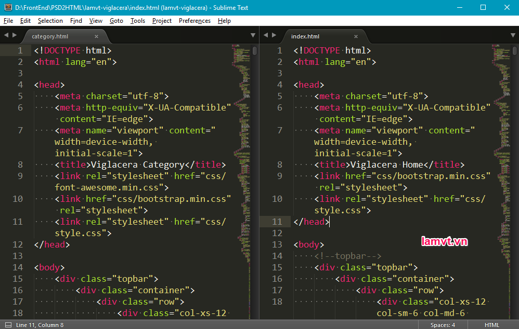Click 'Viglacera Category' title text
The image size is (519, 329).
coord(137,164)
